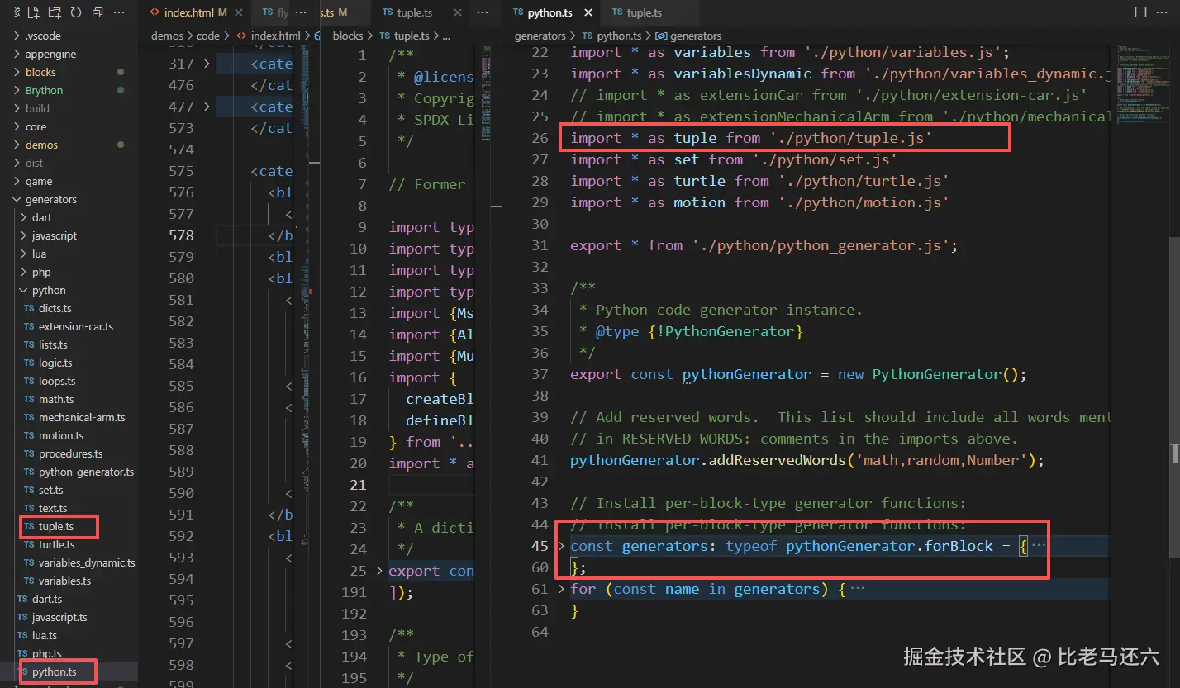This screenshot has height=688, width=1180.
Task: Click the 'code' breadcrumb segment
Action: (208, 36)
